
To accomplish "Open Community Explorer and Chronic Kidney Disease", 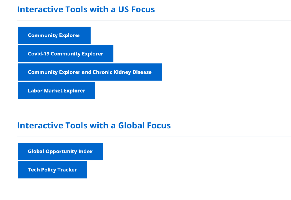I will point(90,72).
